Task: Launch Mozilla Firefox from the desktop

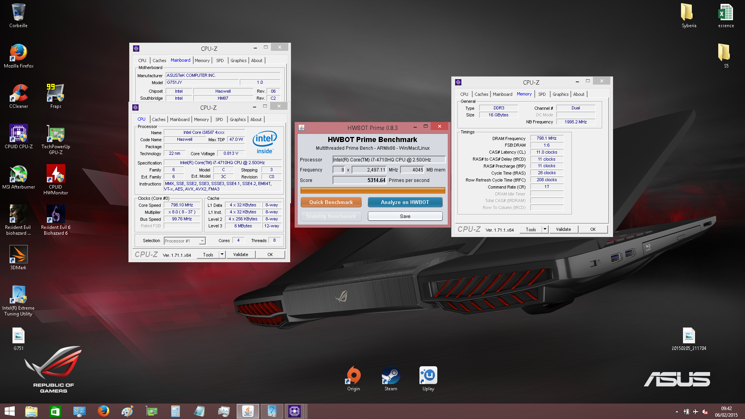Action: 18,56
